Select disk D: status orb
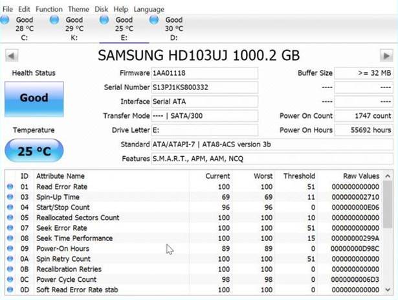This screenshot has width=398, height=300. coord(154,20)
